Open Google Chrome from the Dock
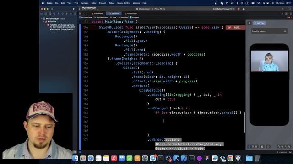This screenshot has width=293, height=164. point(230,158)
